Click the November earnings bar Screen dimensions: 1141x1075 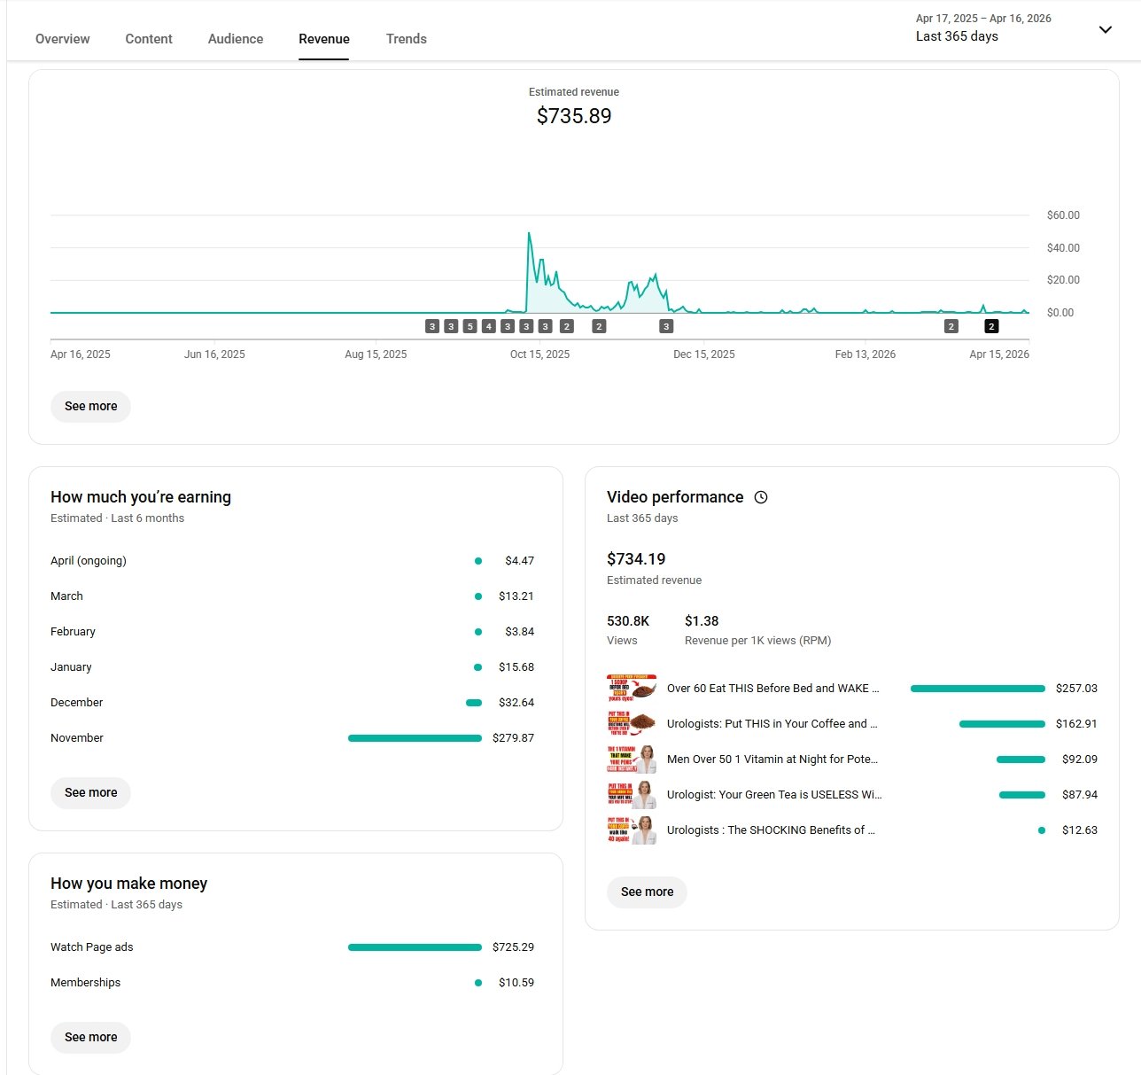pos(415,738)
